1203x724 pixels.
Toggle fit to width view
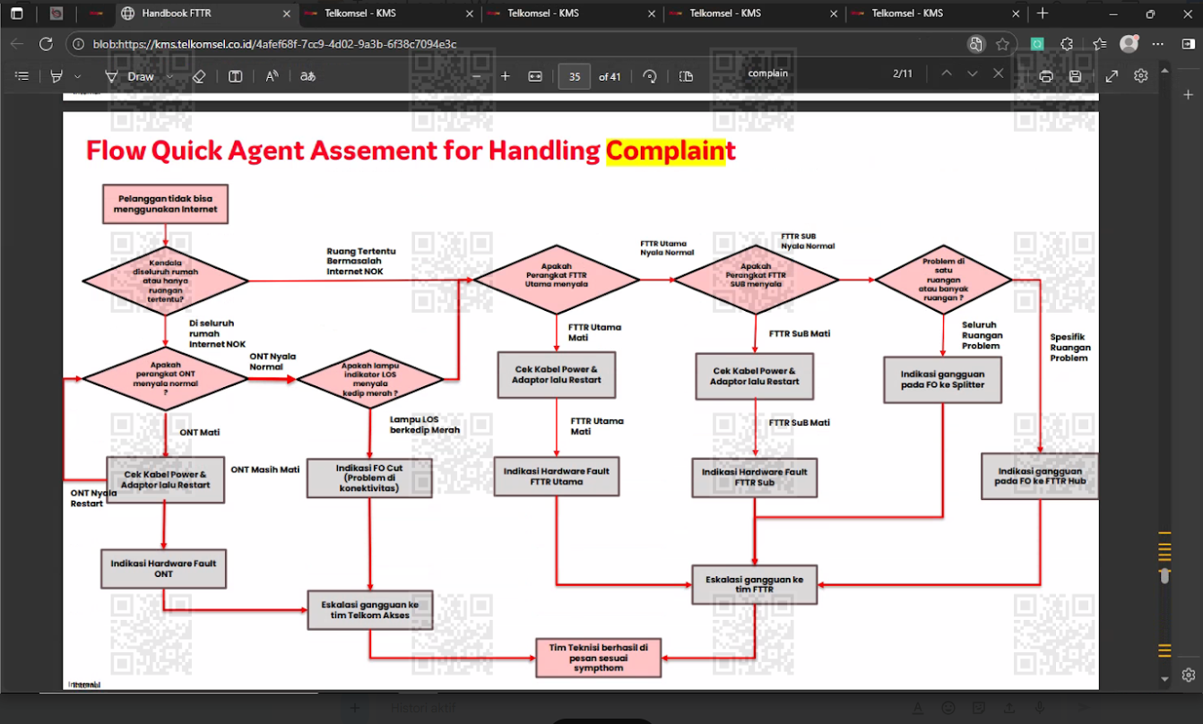point(535,76)
